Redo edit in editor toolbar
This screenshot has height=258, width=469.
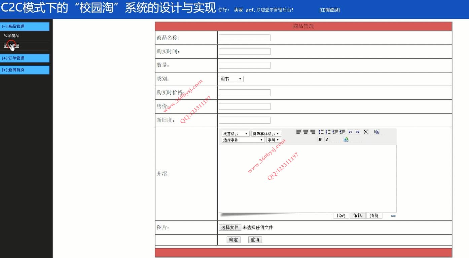[357, 132]
